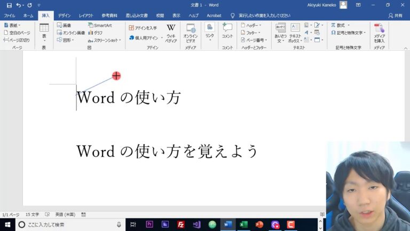The image size is (410, 231).
Task: Click the ここに入力して検索 taskbar search box
Action: pos(70,225)
